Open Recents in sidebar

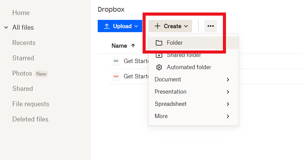(x=24, y=42)
